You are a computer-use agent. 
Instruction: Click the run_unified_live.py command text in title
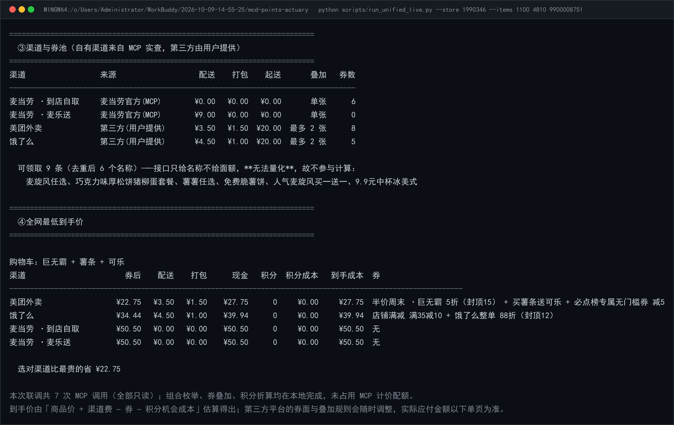click(x=450, y=10)
